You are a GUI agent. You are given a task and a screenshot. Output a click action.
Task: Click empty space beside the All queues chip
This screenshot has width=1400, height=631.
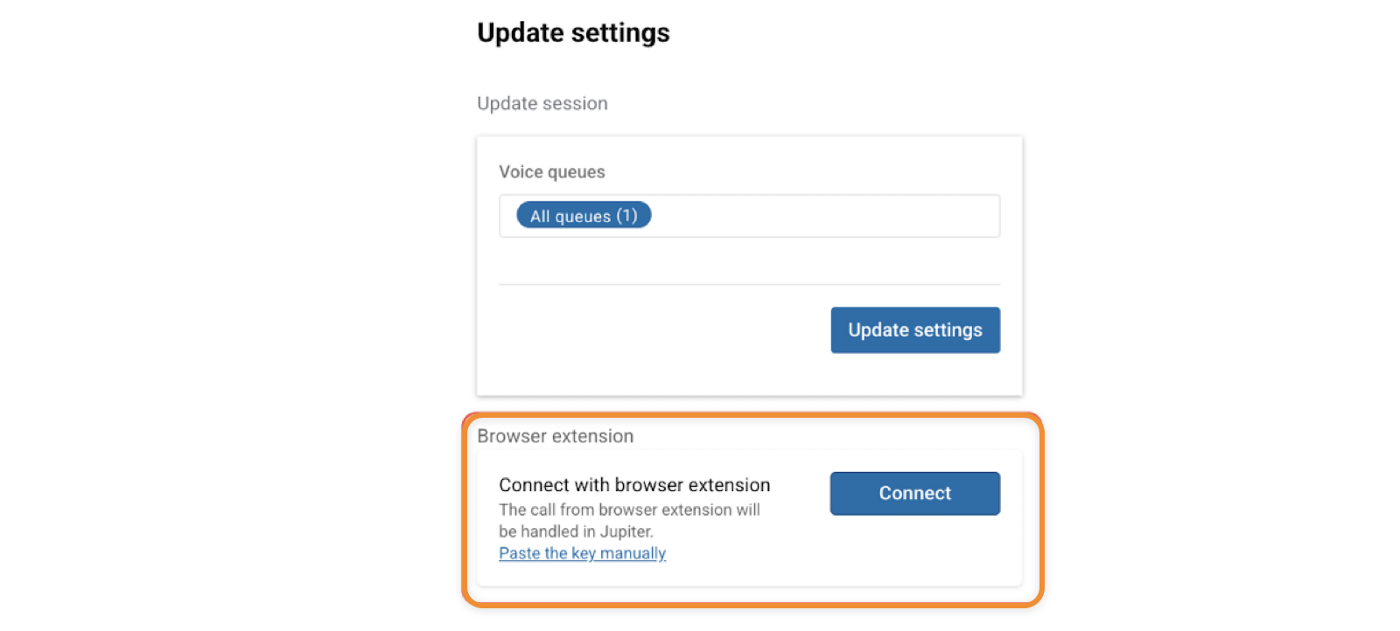(822, 216)
